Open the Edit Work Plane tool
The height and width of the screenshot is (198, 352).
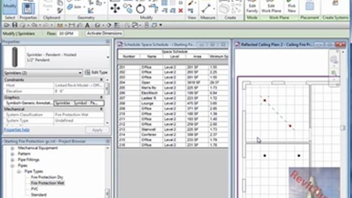click(x=271, y=7)
